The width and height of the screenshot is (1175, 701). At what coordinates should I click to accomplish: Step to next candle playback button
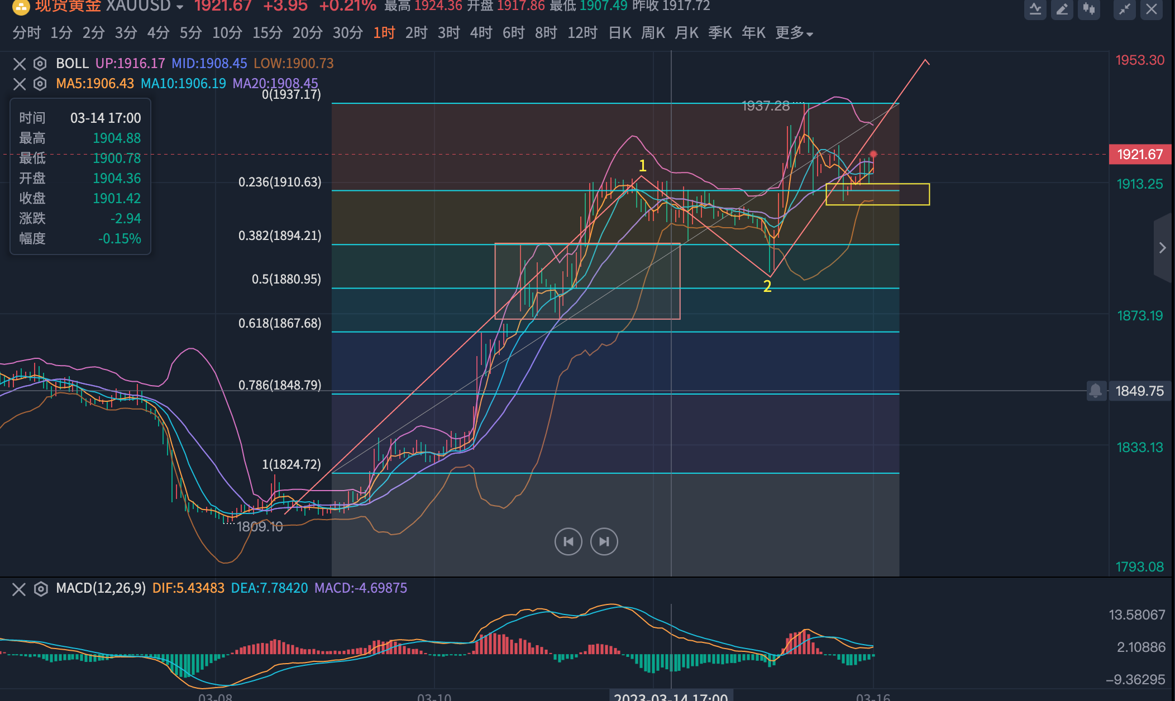coord(604,541)
